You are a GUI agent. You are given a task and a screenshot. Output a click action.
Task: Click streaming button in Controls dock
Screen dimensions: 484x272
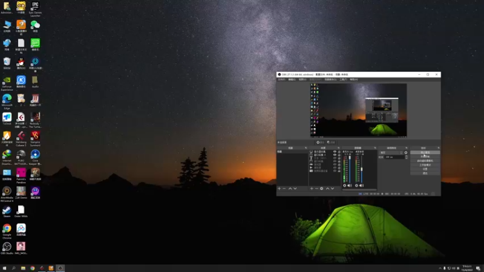pos(425,152)
